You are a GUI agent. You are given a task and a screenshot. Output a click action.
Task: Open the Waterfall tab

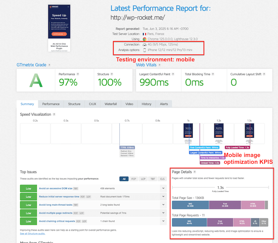click(x=111, y=104)
